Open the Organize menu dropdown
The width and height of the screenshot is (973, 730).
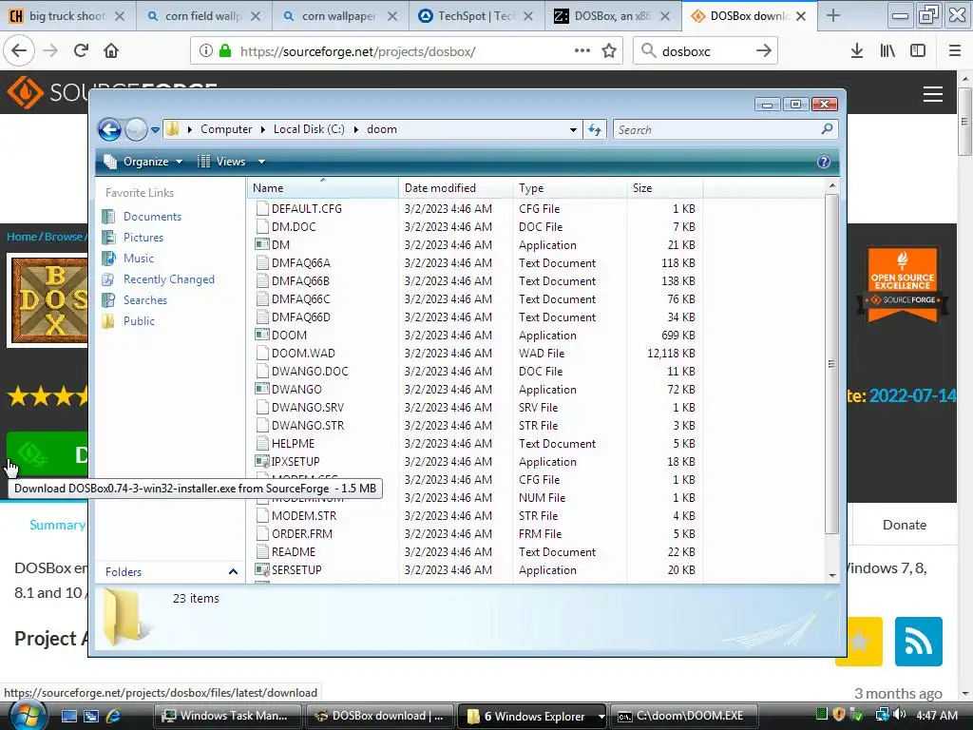(x=144, y=162)
